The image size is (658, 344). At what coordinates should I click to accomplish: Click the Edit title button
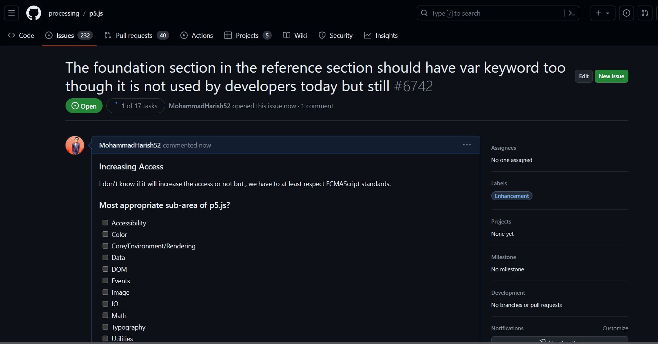click(584, 76)
